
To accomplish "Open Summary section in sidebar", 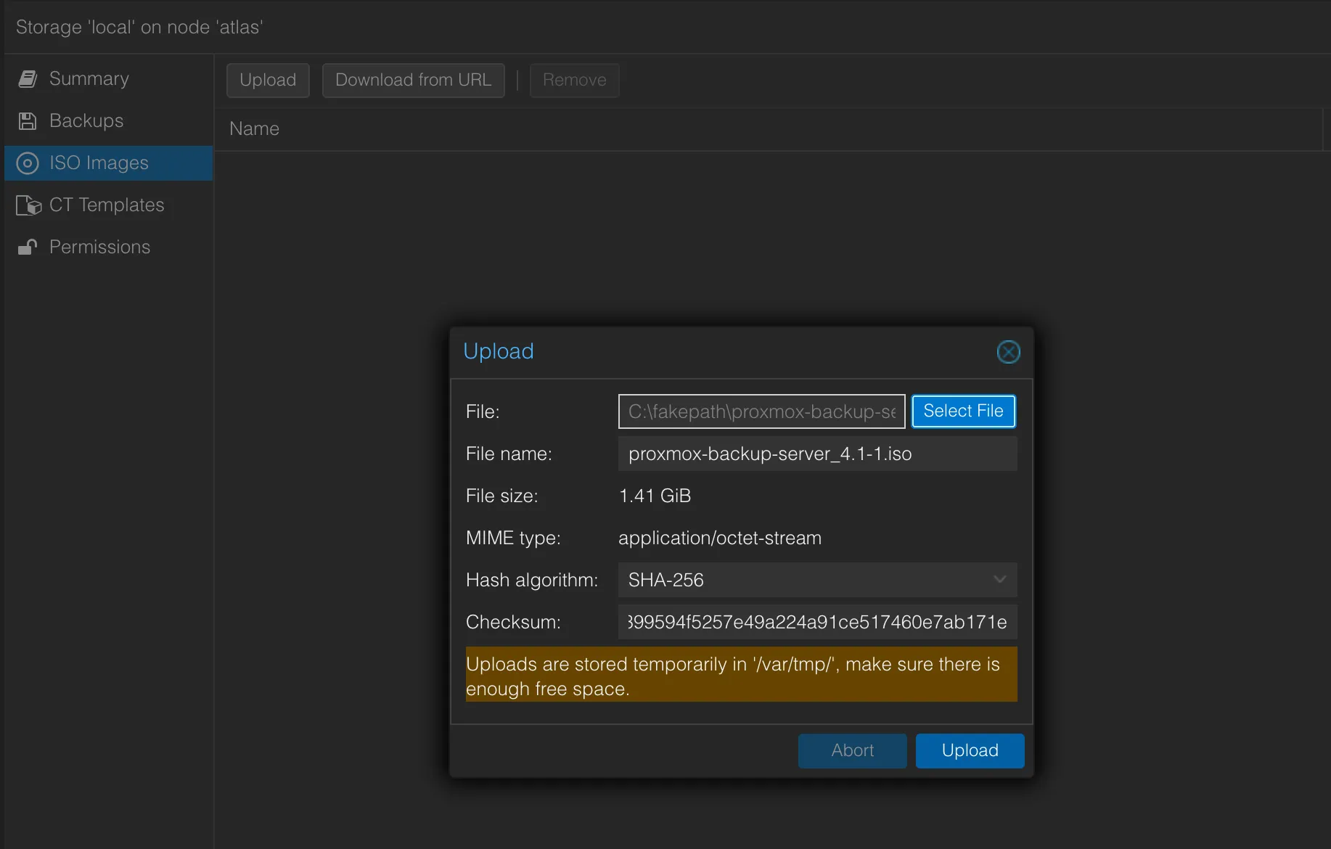I will (109, 78).
